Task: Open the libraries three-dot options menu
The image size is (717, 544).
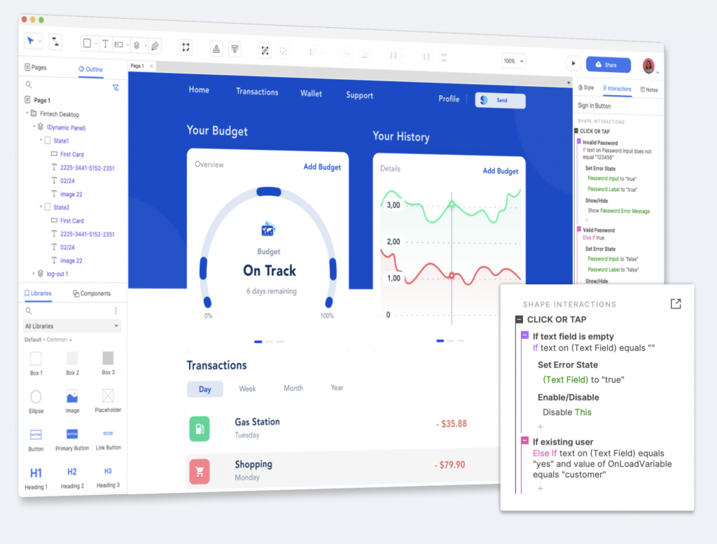Action: tap(116, 311)
